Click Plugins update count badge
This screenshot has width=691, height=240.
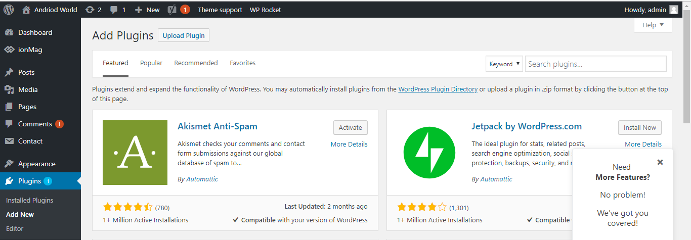click(x=48, y=181)
